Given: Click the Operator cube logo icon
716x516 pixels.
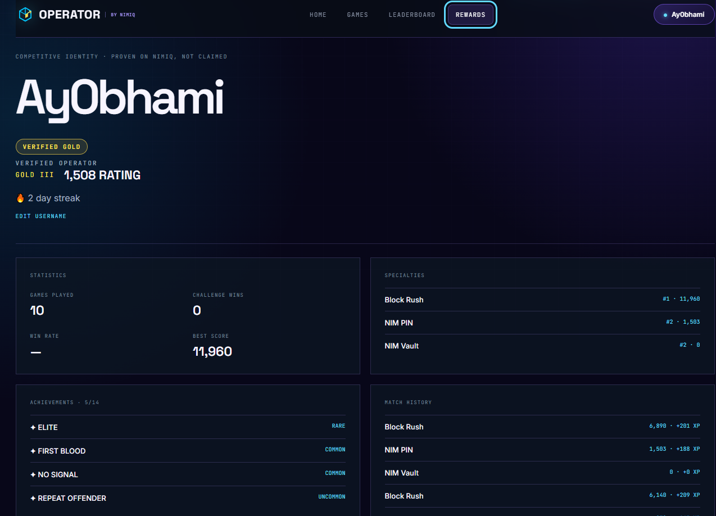Looking at the screenshot, I should point(25,15).
